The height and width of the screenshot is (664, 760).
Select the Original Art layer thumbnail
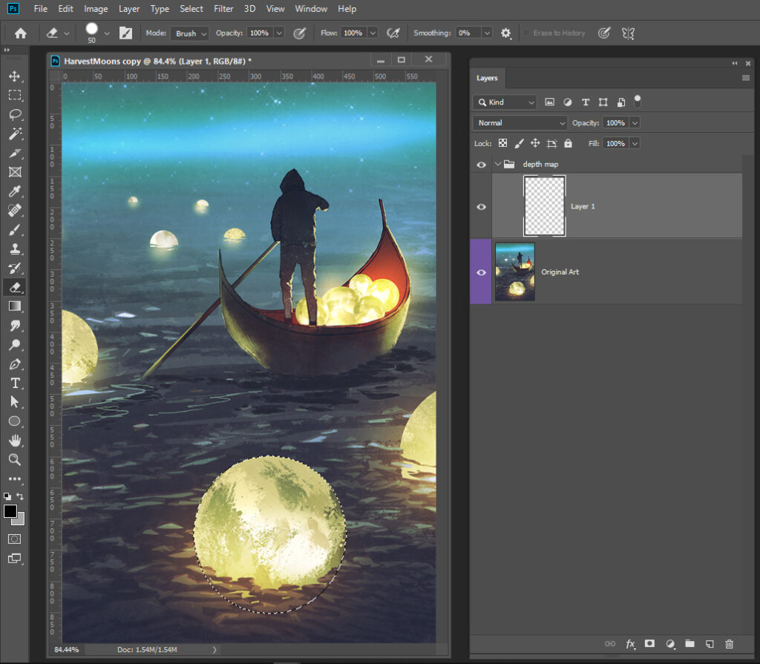point(514,272)
